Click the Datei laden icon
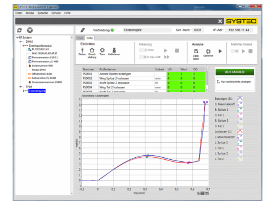This screenshot has width=275, height=206. tap(196, 51)
